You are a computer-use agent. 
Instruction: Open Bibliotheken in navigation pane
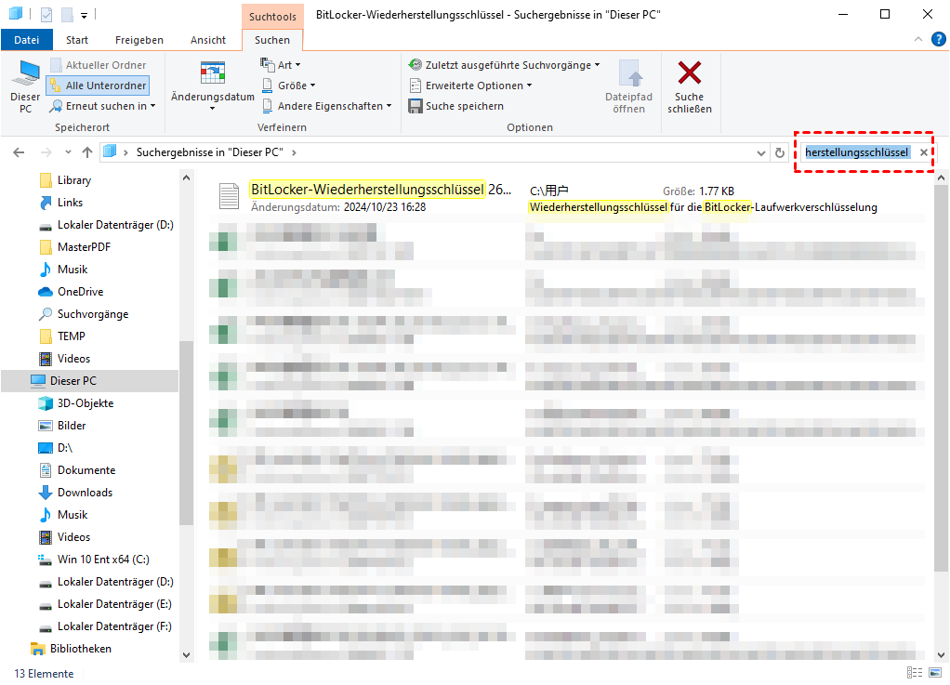pos(80,650)
